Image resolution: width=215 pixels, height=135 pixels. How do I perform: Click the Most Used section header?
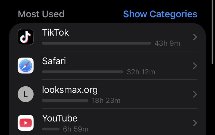coord(41,14)
